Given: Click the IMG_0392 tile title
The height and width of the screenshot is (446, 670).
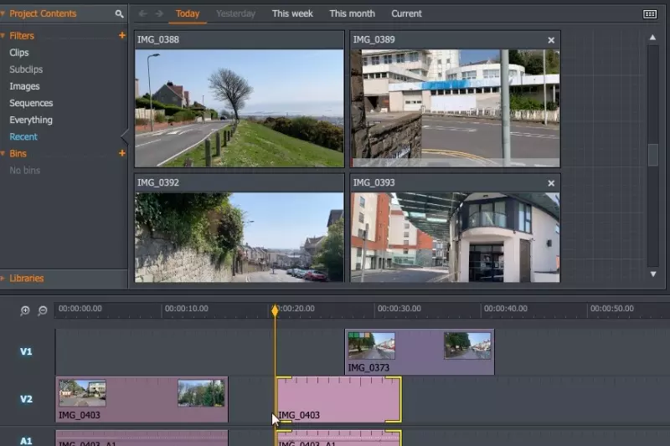Looking at the screenshot, I should tap(158, 182).
